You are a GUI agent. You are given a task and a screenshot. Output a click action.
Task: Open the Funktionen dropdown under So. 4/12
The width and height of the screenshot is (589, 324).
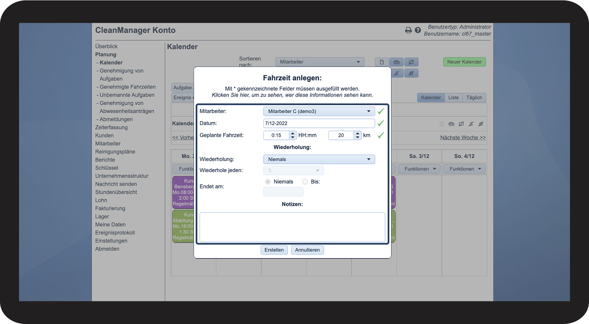point(464,169)
